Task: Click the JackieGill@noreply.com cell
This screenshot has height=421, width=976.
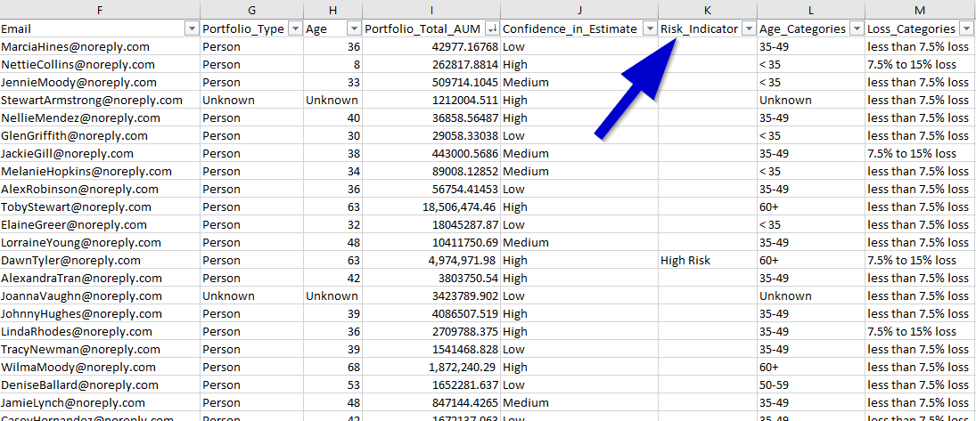Action: (100, 154)
